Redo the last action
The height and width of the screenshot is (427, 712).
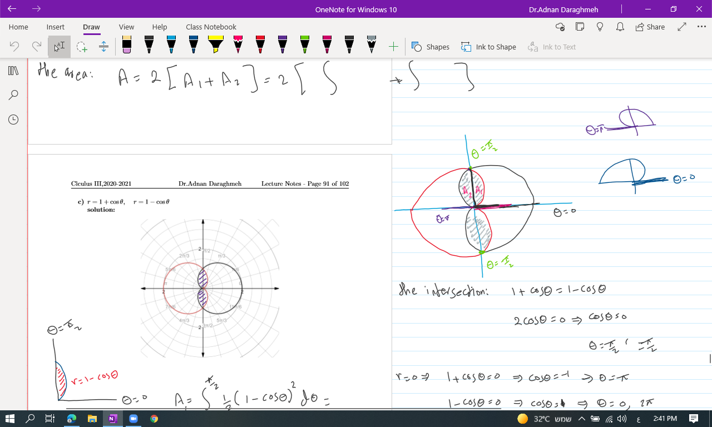(x=37, y=47)
